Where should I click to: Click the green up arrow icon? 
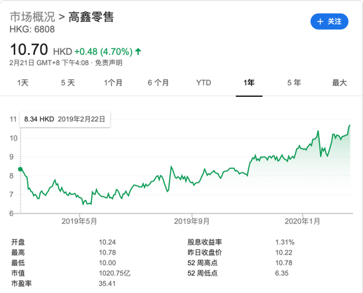pos(138,51)
